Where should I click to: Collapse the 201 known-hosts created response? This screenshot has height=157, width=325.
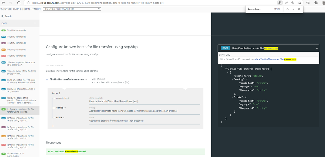[x=125, y=151]
